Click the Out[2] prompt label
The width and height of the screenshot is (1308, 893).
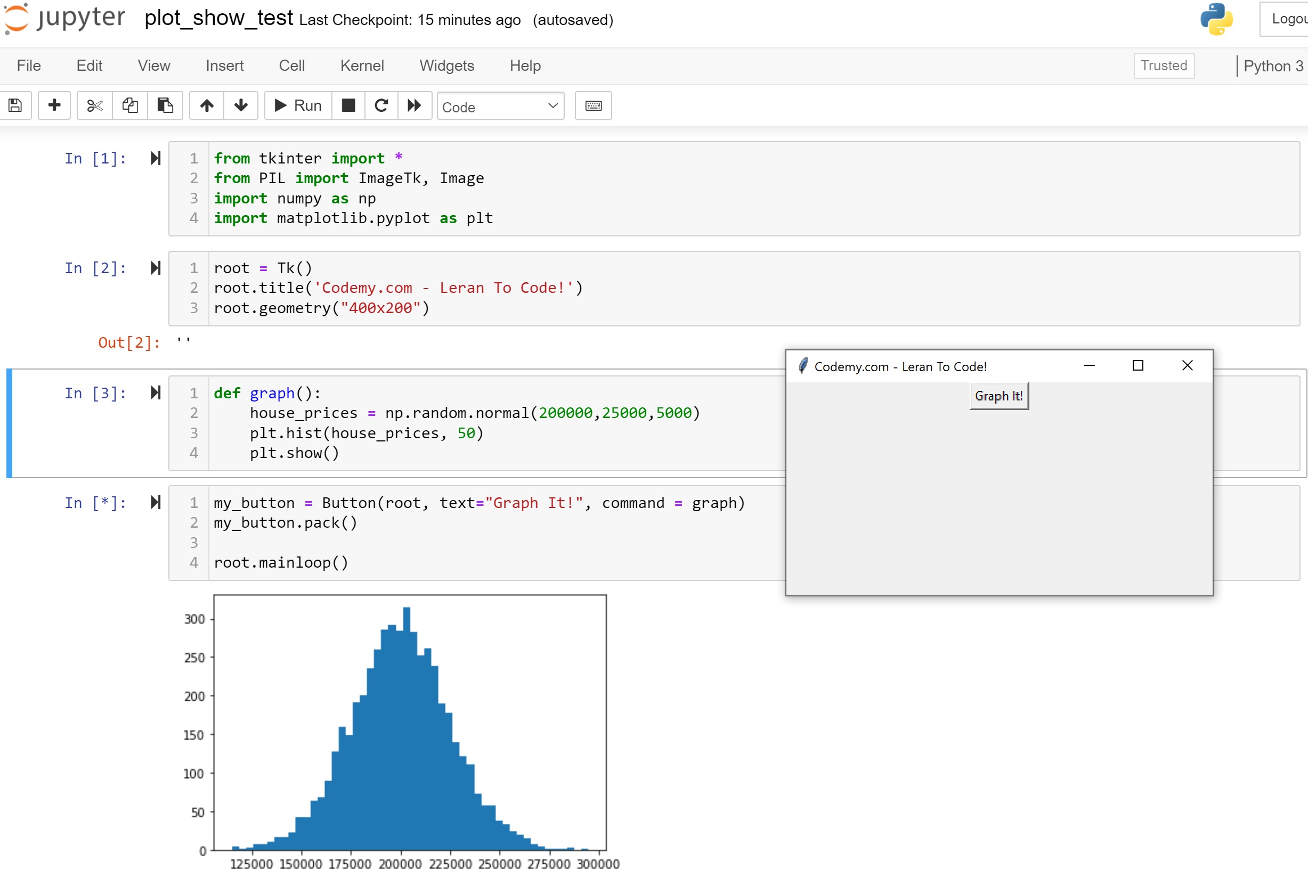click(129, 342)
